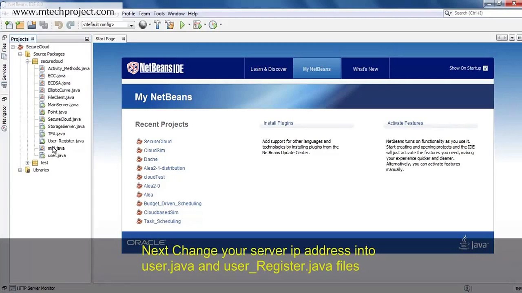The height and width of the screenshot is (293, 522).
Task: Click the notifications icon in status bar
Action: [x=467, y=288]
